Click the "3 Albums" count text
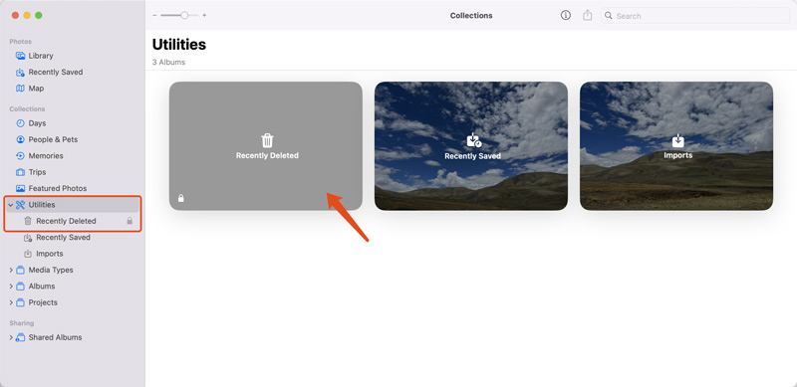 tap(168, 62)
